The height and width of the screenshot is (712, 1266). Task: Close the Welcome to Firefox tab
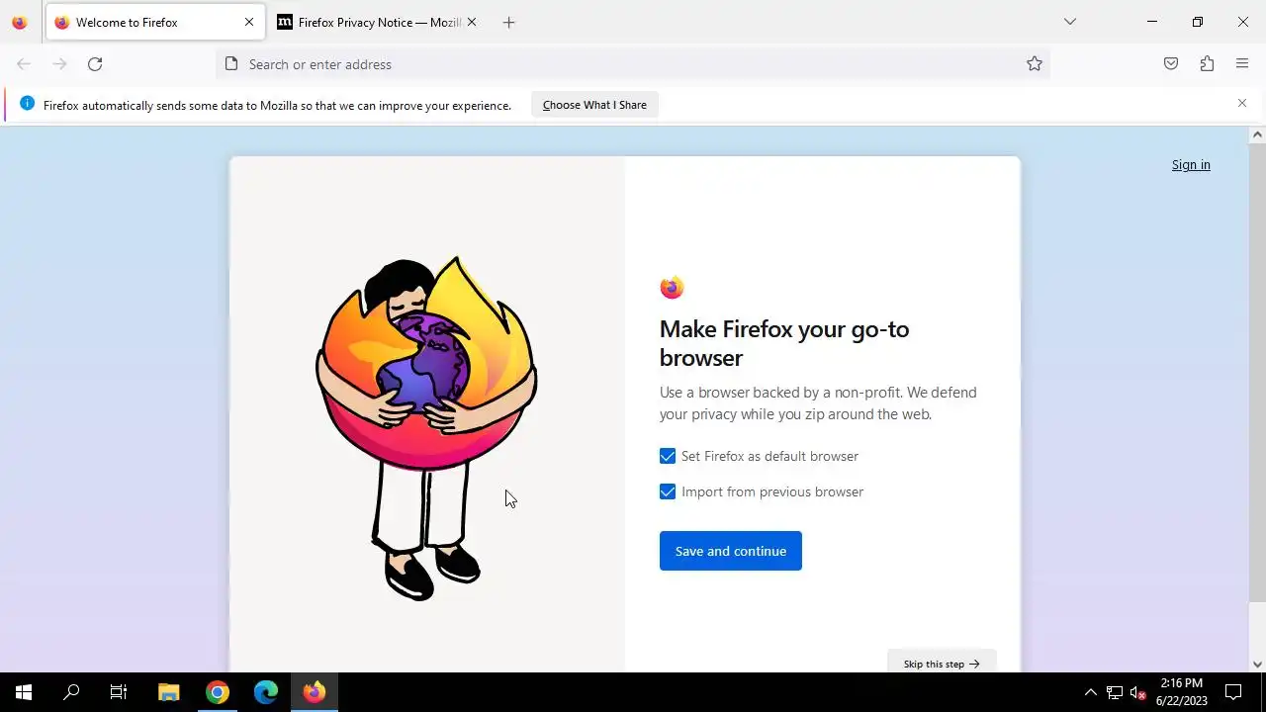(x=249, y=22)
